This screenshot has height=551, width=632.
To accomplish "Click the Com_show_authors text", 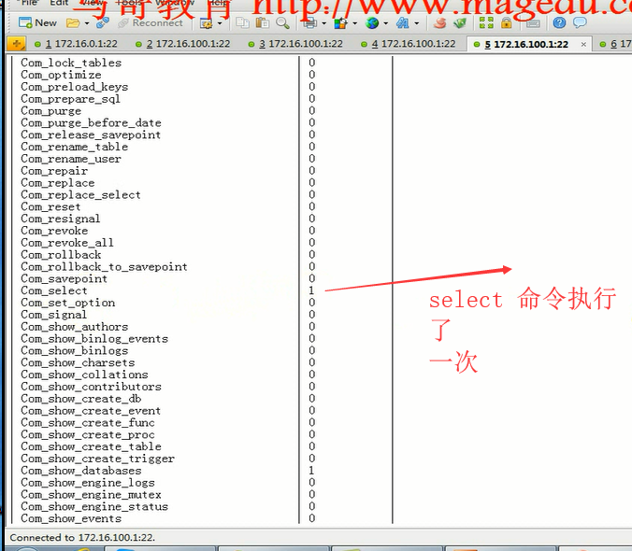I will click(75, 327).
